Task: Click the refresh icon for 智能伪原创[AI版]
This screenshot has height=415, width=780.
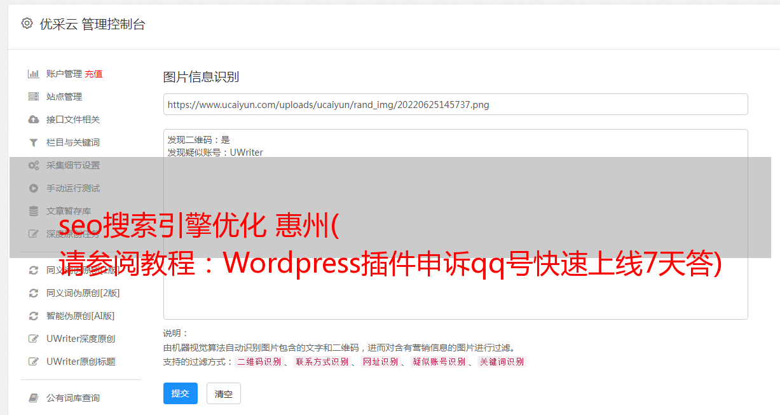Action: [x=34, y=316]
